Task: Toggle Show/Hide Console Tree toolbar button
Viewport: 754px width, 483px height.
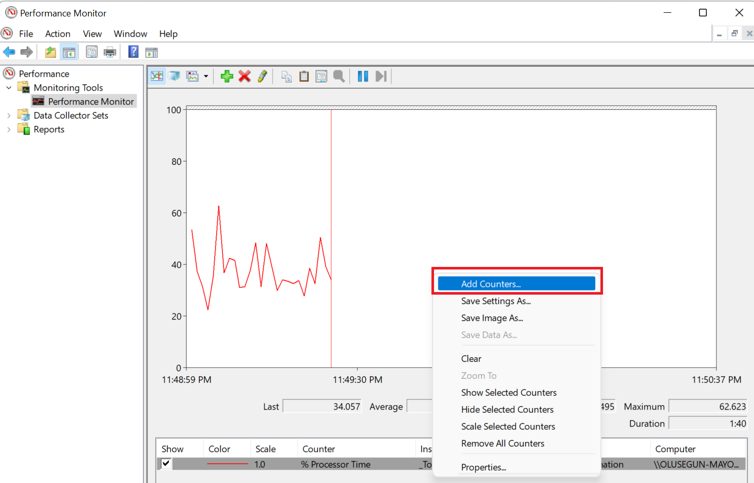Action: coord(69,52)
